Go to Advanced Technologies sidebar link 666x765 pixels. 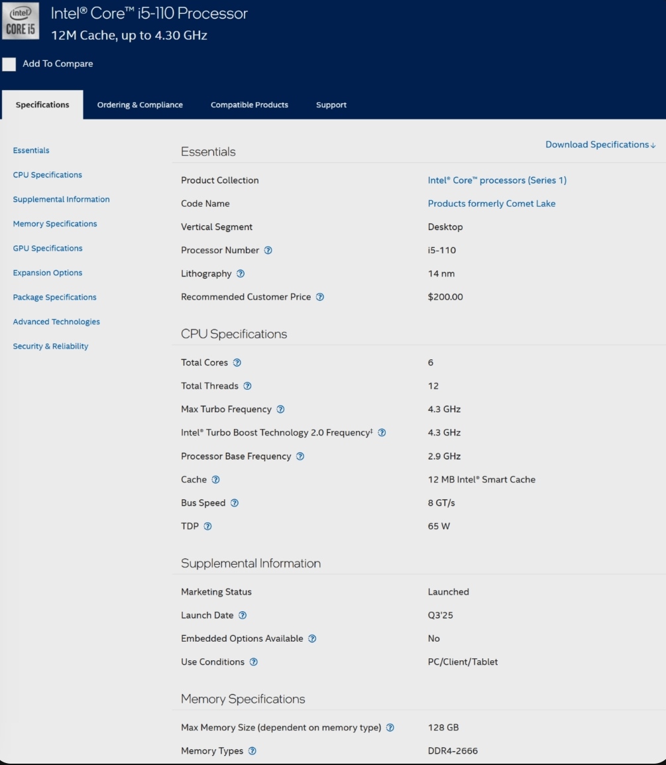(56, 322)
